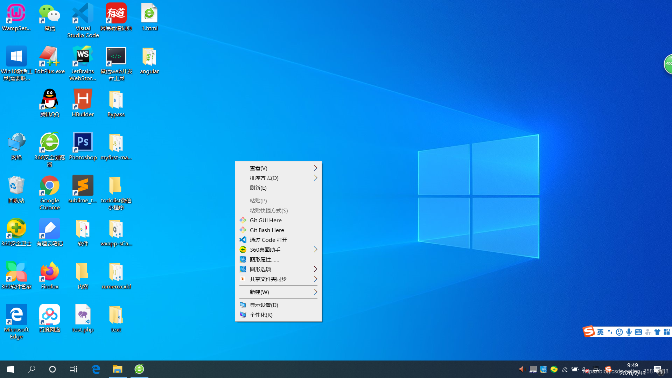Choose Git Bash Here from context menu
The width and height of the screenshot is (672, 378).
[267, 230]
